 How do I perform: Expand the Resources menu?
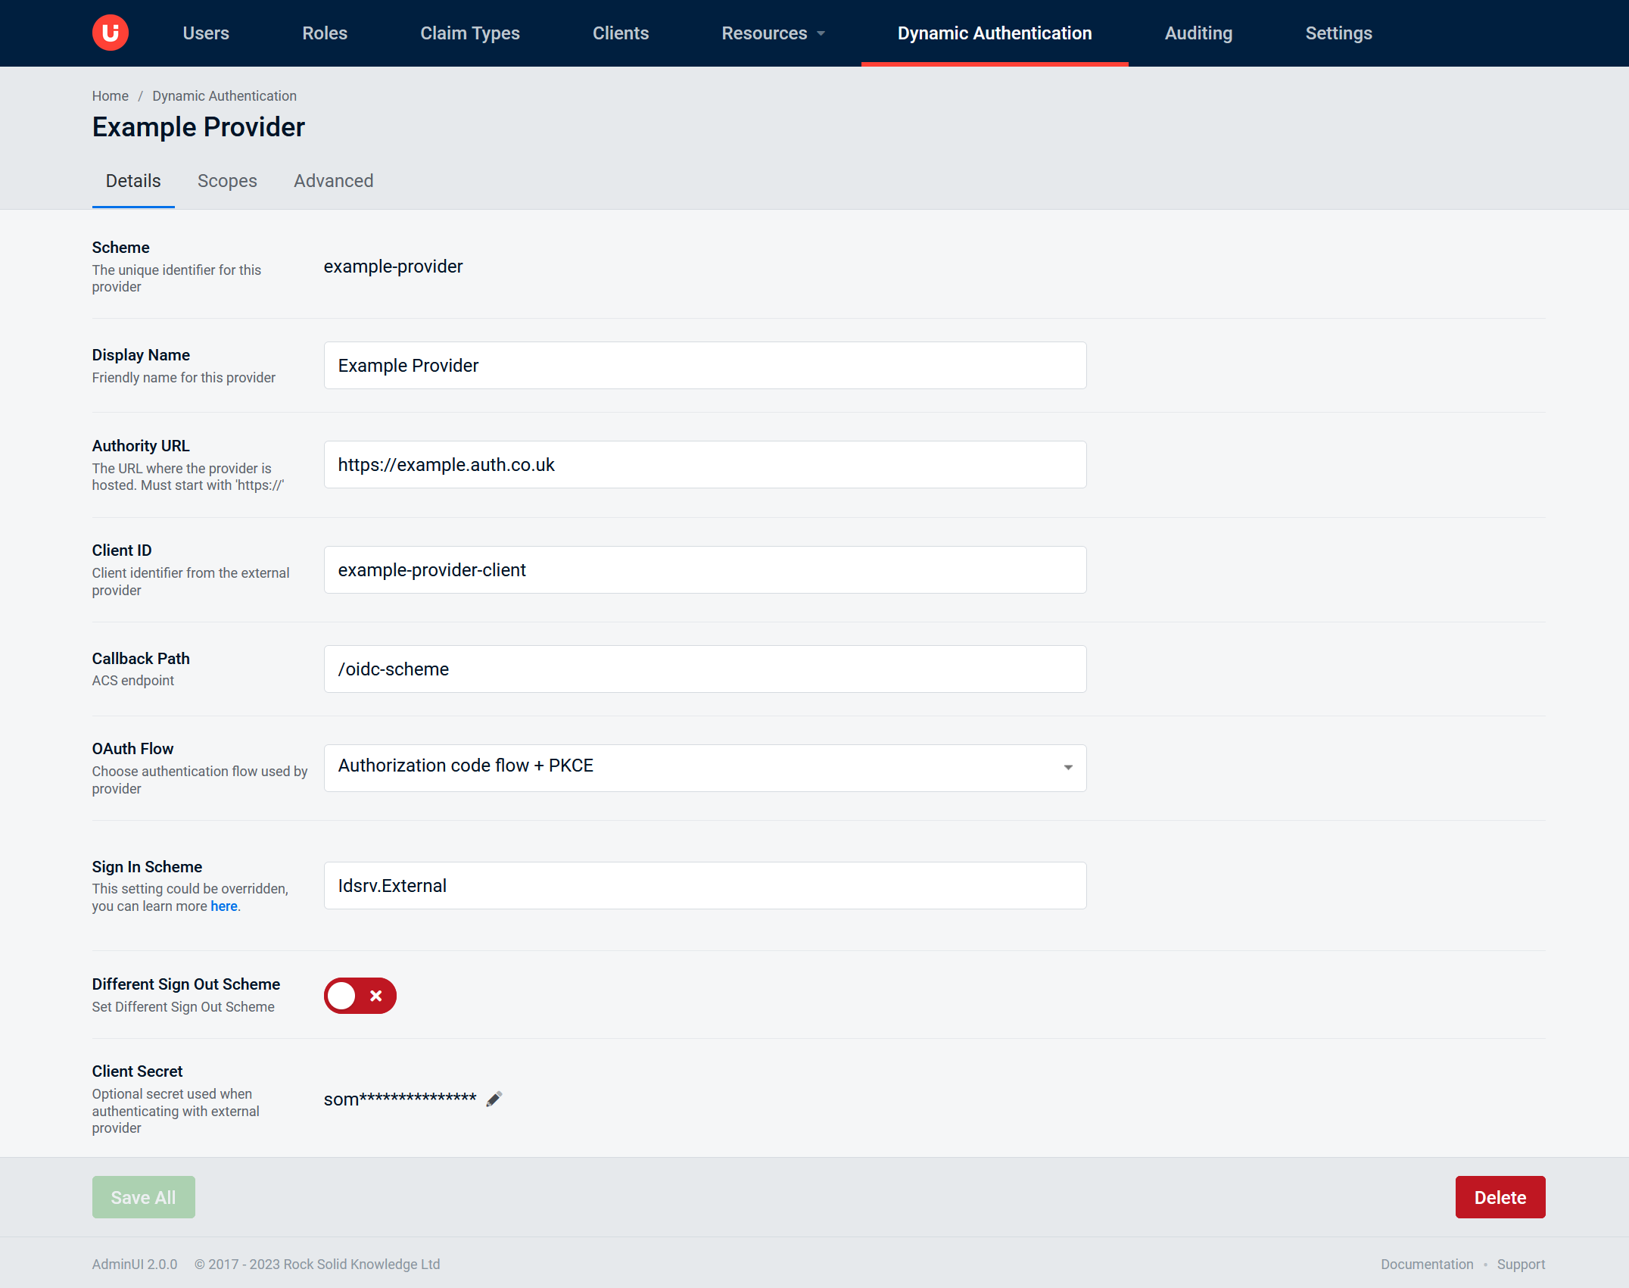(773, 33)
